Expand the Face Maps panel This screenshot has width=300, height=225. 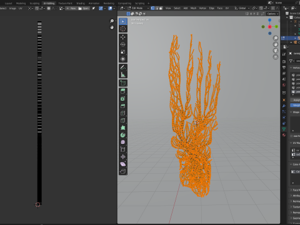(295, 190)
